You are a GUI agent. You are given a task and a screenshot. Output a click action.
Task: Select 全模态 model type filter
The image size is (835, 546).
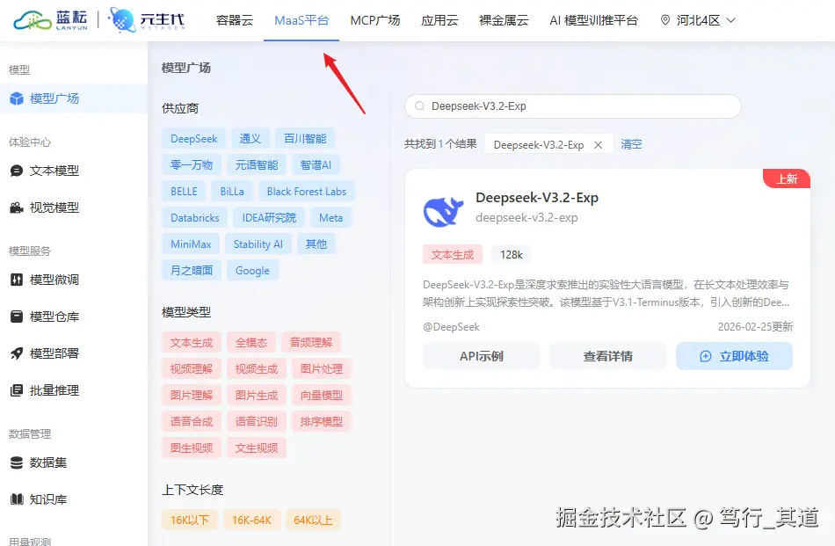coord(251,343)
